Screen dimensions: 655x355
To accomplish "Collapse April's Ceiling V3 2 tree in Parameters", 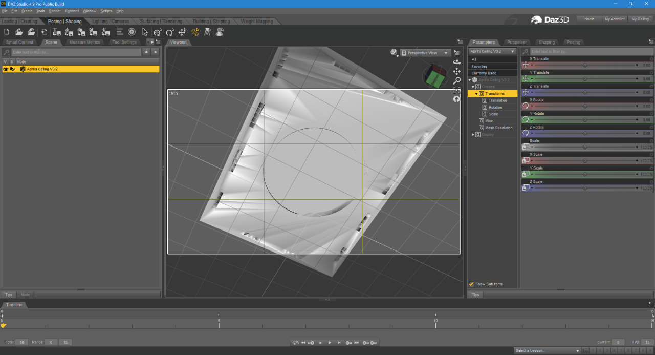I will 470,80.
